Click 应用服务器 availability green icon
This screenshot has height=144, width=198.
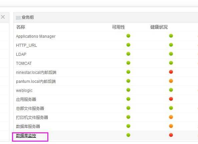coord(128,99)
